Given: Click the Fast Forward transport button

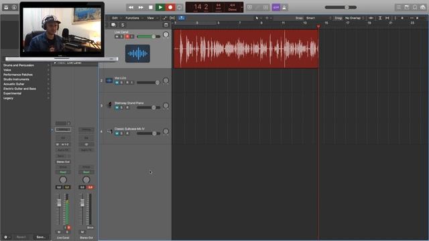Looking at the screenshot, I should (141, 7).
